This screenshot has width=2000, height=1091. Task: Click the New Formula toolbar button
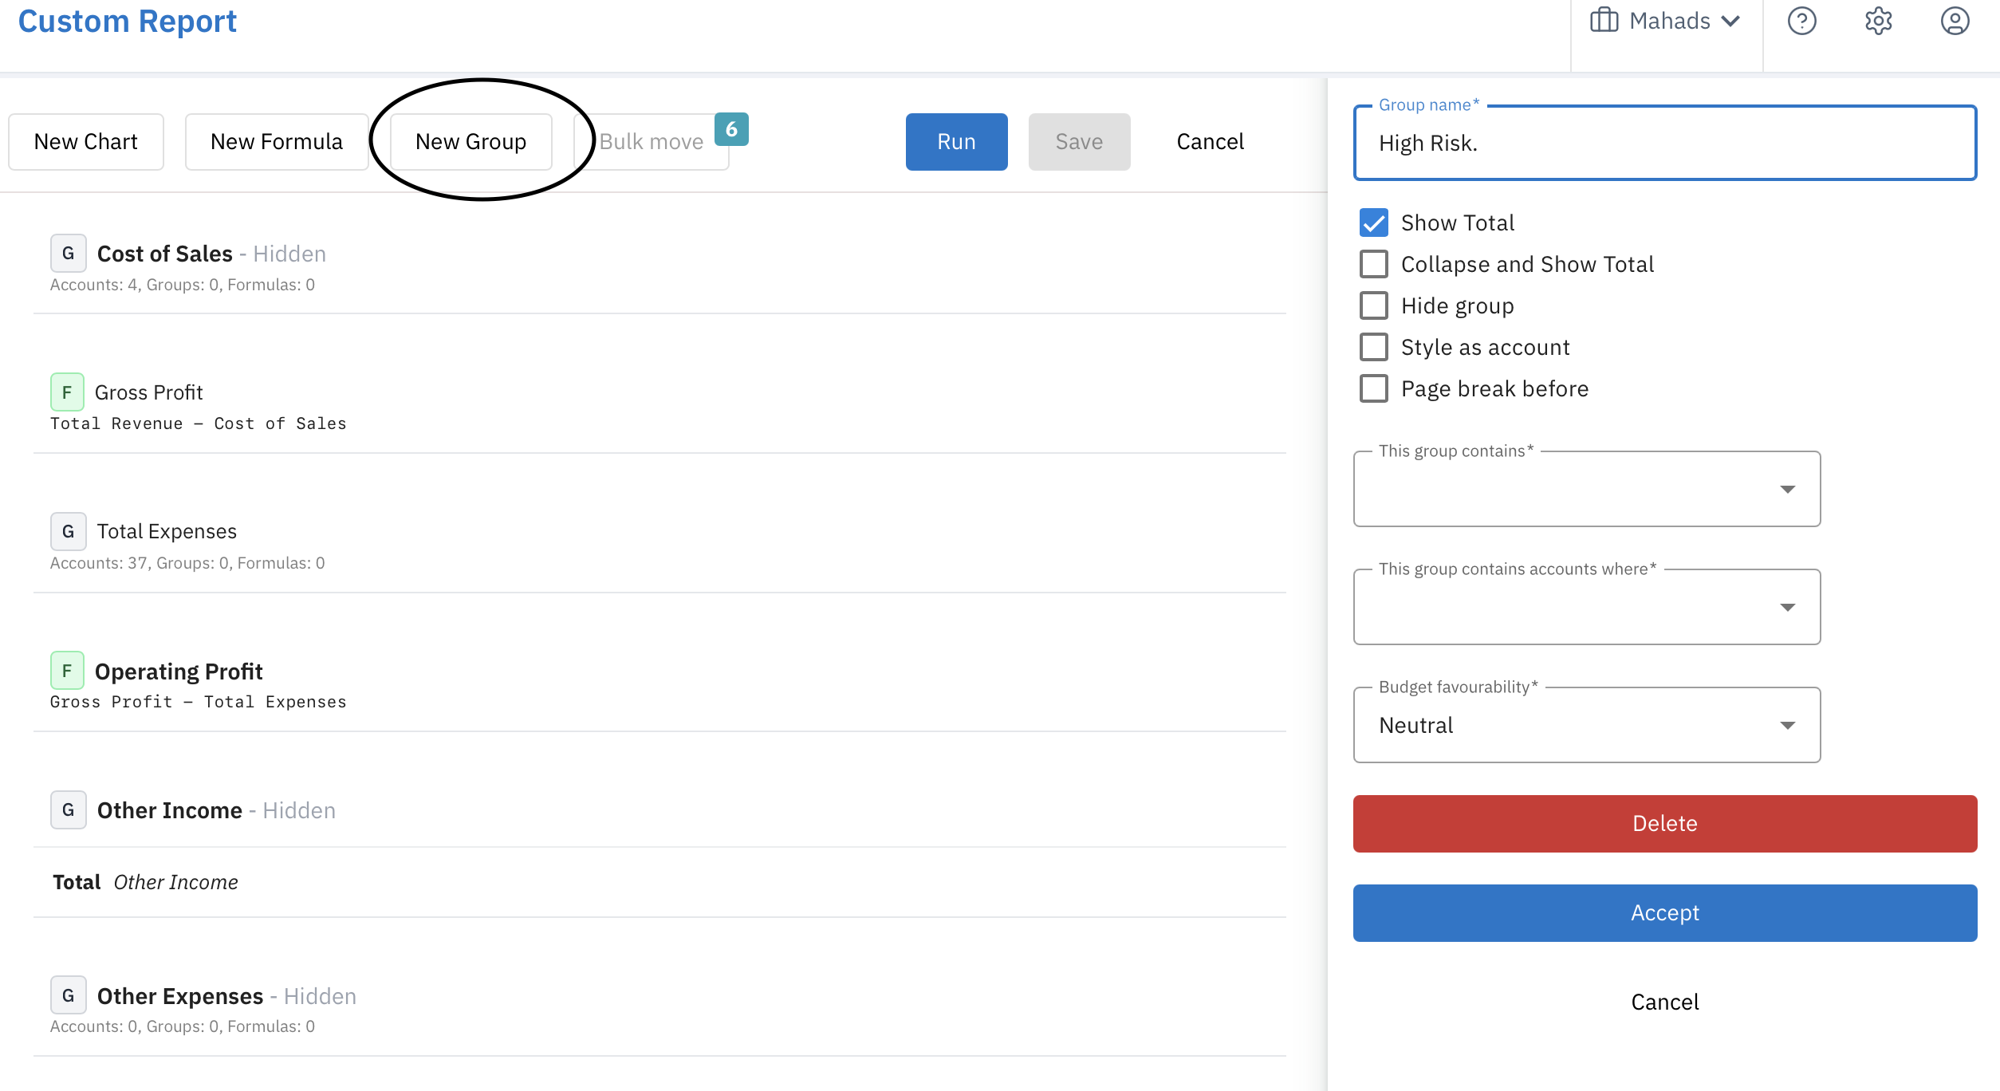(x=276, y=141)
